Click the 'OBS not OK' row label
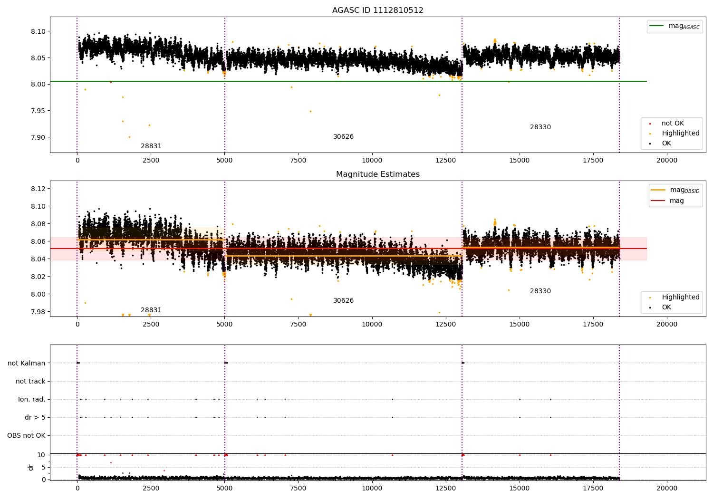This screenshot has height=499, width=713. [x=26, y=436]
